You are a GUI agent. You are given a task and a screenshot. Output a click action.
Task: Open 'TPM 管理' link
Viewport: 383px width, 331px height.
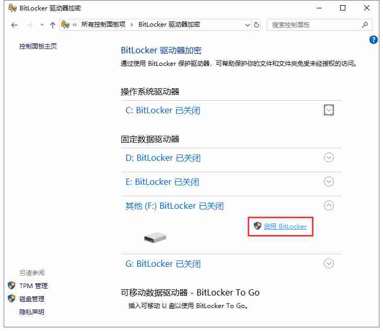pyautogui.click(x=33, y=286)
